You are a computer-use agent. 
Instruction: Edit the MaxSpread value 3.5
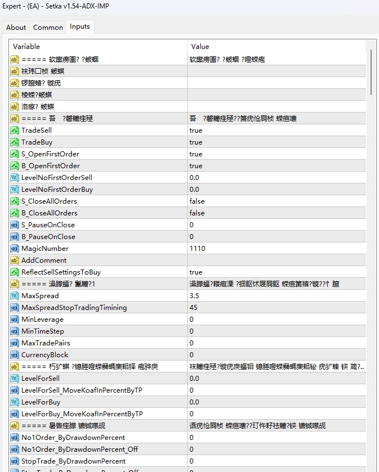tap(277, 295)
